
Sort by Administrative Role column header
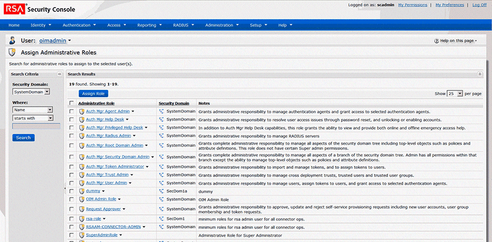[96, 103]
